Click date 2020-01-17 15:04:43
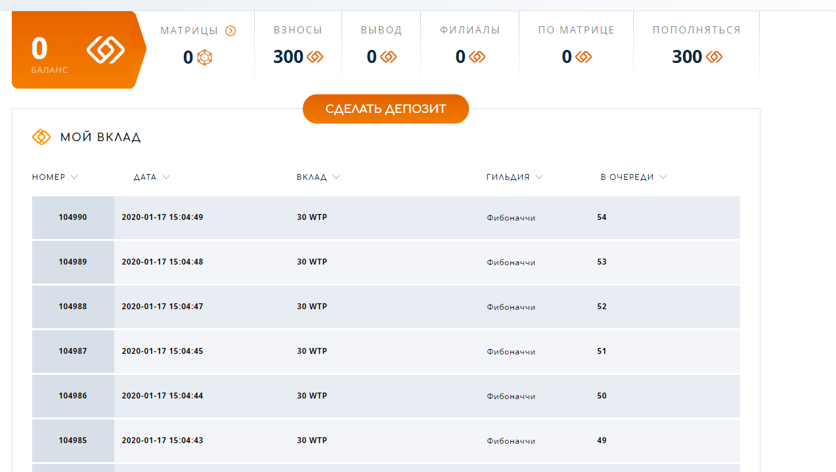The height and width of the screenshot is (472, 836). click(162, 440)
